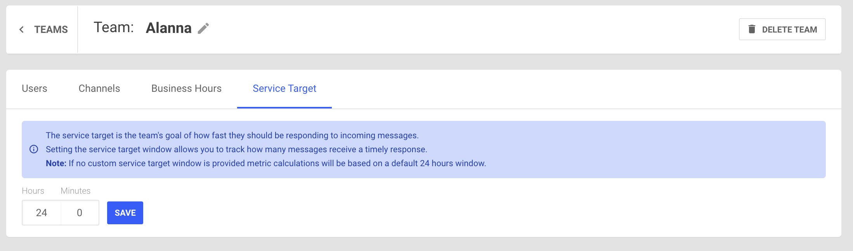Image resolution: width=853 pixels, height=251 pixels.
Task: Click the bold "Note:" text in banner
Action: pos(56,163)
